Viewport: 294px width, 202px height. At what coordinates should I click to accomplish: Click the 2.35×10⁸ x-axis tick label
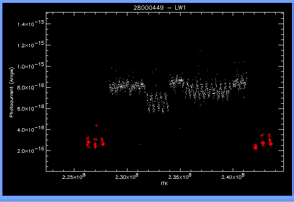point(181,177)
